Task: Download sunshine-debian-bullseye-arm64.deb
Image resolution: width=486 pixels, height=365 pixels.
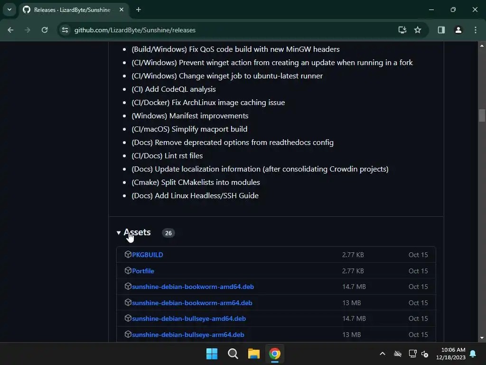Action: coord(188,335)
